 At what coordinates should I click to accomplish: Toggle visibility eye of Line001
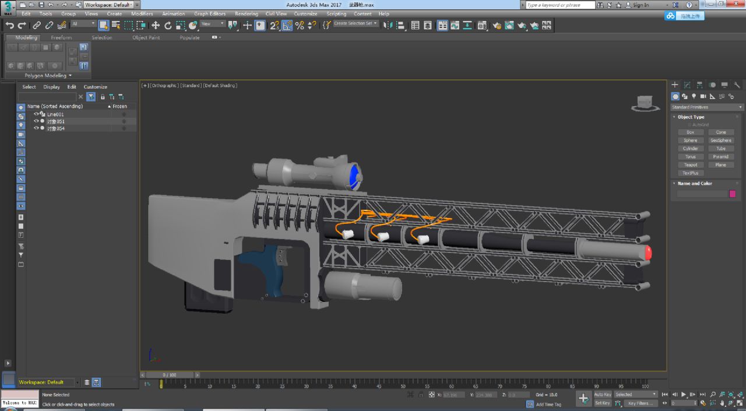36,114
